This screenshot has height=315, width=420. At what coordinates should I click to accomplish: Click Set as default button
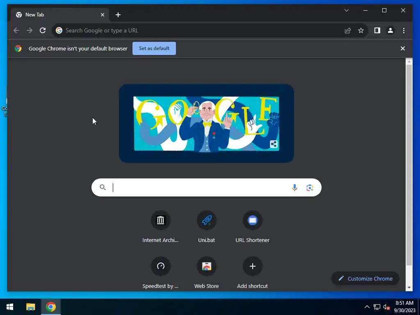[x=154, y=48]
